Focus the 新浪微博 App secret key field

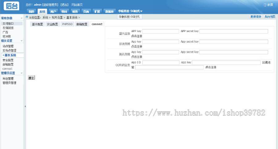[x=234, y=42]
